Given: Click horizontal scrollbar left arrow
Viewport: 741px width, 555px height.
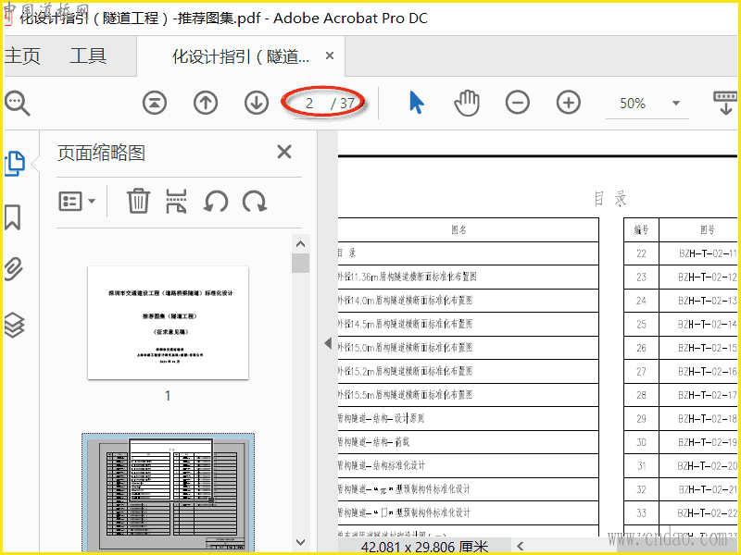Looking at the screenshot, I should coord(521,546).
